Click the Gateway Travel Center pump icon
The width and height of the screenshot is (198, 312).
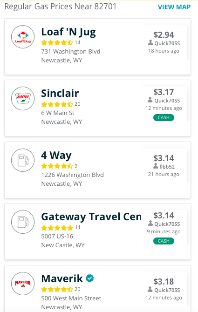[x=23, y=222]
